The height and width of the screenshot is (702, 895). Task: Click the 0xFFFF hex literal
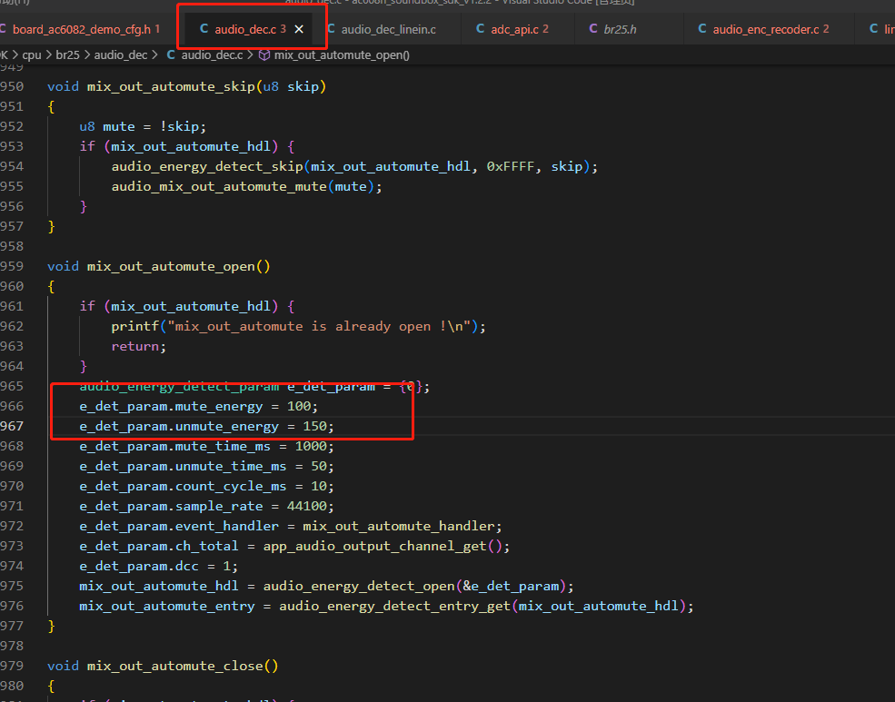511,166
